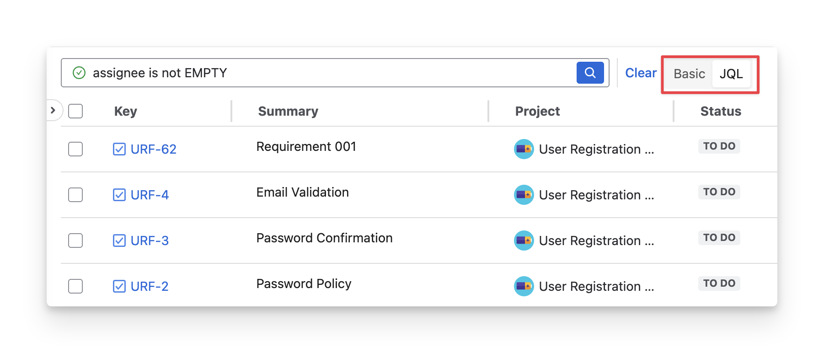The height and width of the screenshot is (353, 824).
Task: Click the task type icon beside URF-4
Action: [119, 195]
